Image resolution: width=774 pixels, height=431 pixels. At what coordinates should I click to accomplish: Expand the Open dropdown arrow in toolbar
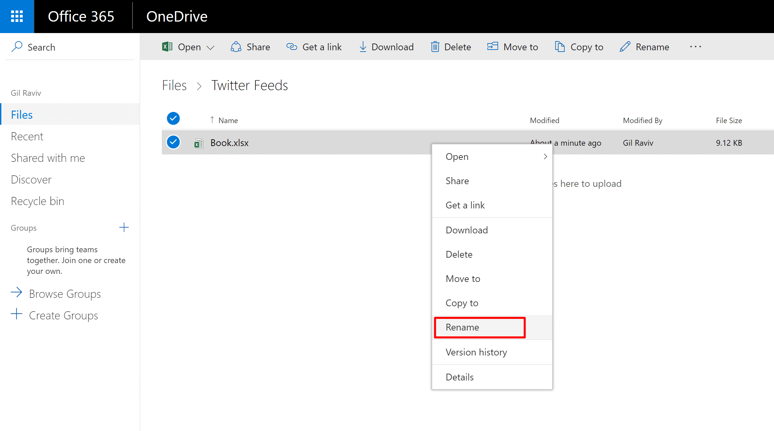(x=211, y=48)
